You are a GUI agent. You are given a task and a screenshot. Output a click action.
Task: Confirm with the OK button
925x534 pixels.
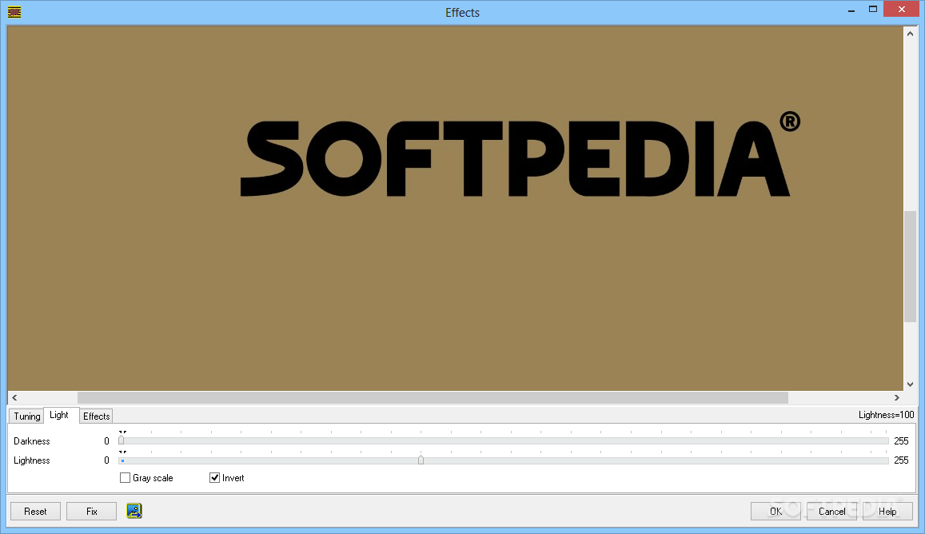(x=775, y=512)
